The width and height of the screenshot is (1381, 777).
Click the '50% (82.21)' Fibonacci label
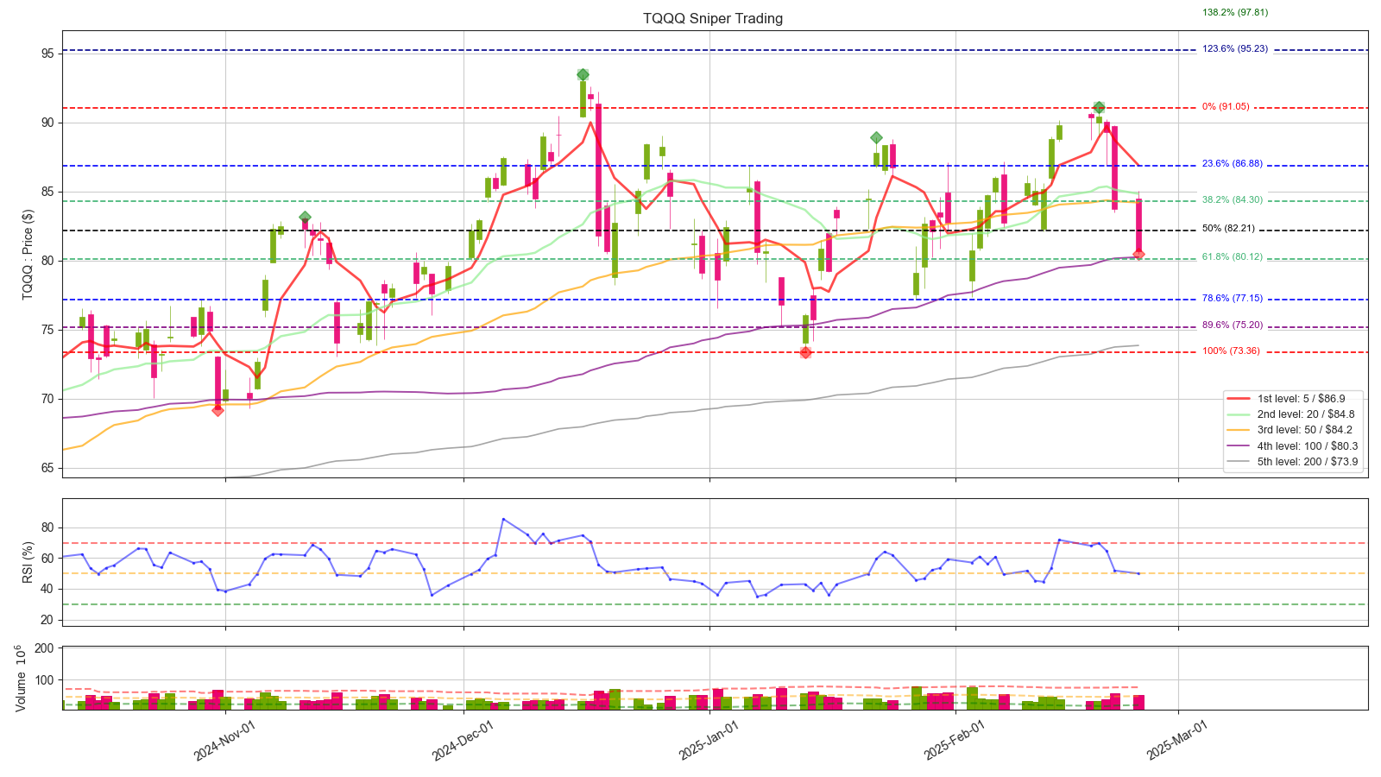coord(1228,229)
